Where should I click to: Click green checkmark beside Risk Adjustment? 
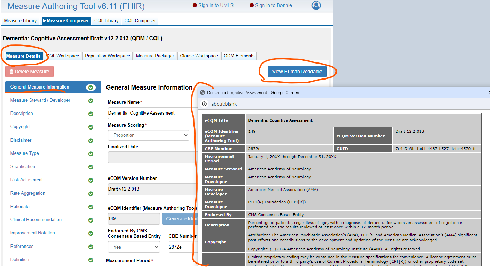(91, 180)
